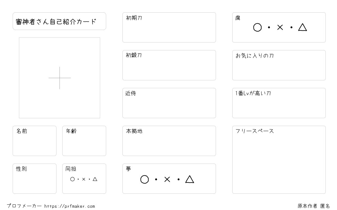Click the 年齢 age field
The image size is (337, 210).
click(x=84, y=141)
